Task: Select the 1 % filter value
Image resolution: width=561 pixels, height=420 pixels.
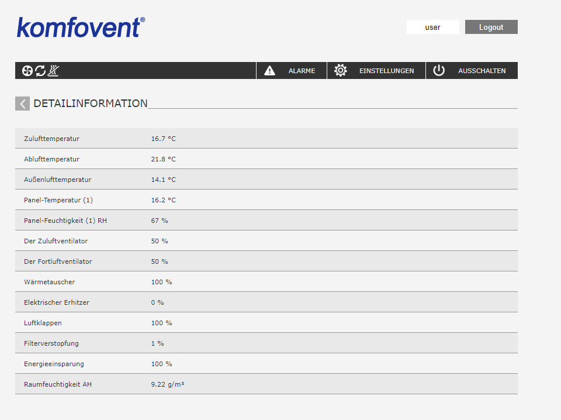Action: (157, 343)
